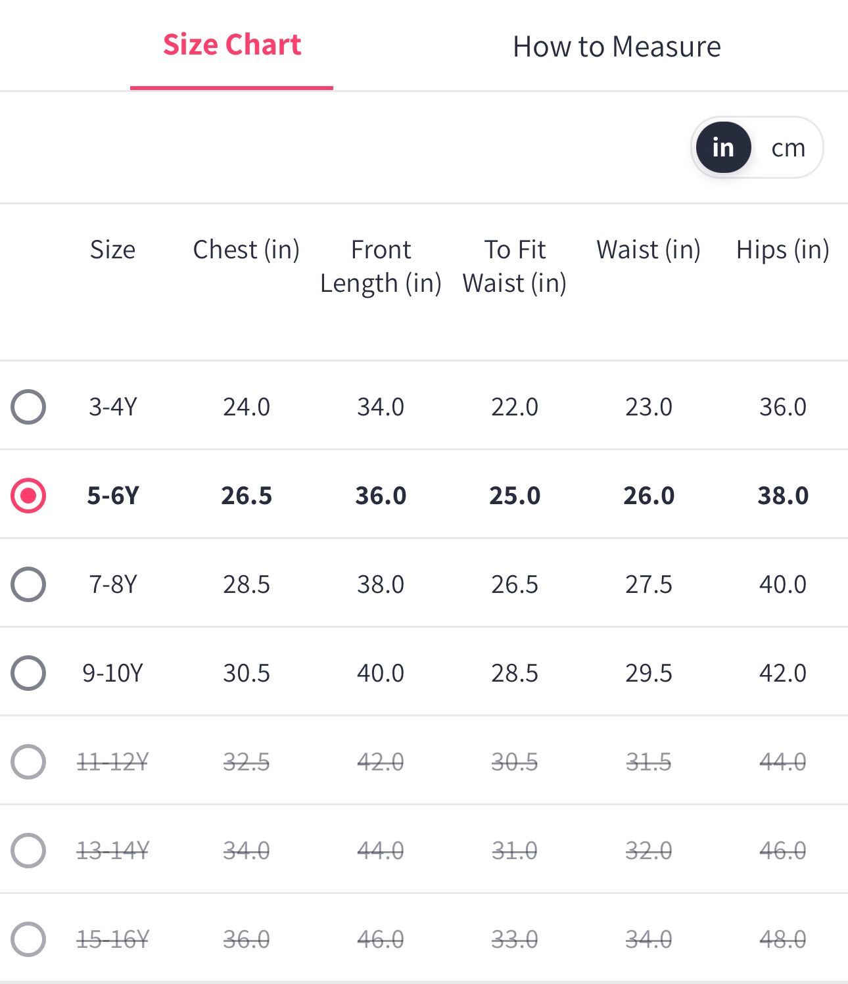Click the Front Length (in) column header
848x984 pixels.
point(381,266)
